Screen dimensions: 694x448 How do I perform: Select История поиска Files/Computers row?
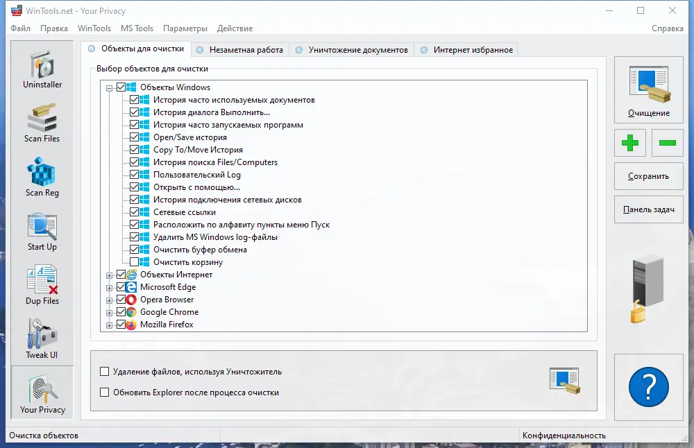(x=216, y=162)
